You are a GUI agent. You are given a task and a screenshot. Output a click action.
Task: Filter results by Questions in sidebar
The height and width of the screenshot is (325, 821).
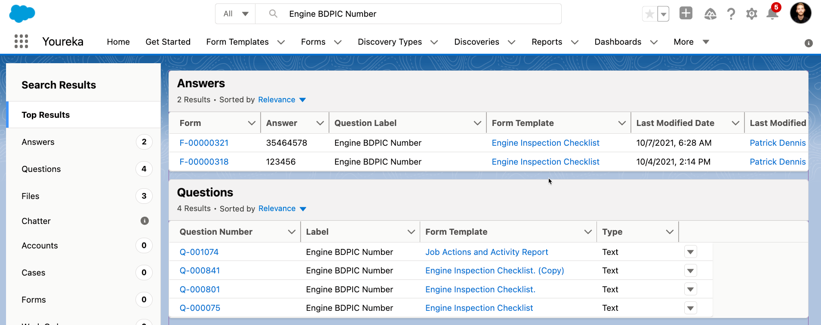[84, 169]
